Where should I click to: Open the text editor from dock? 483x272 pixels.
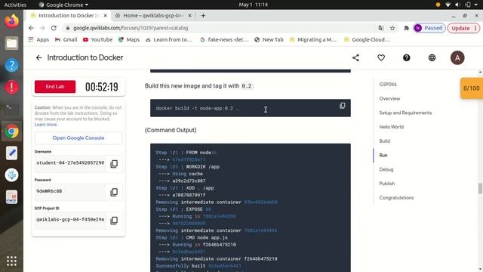(11, 153)
